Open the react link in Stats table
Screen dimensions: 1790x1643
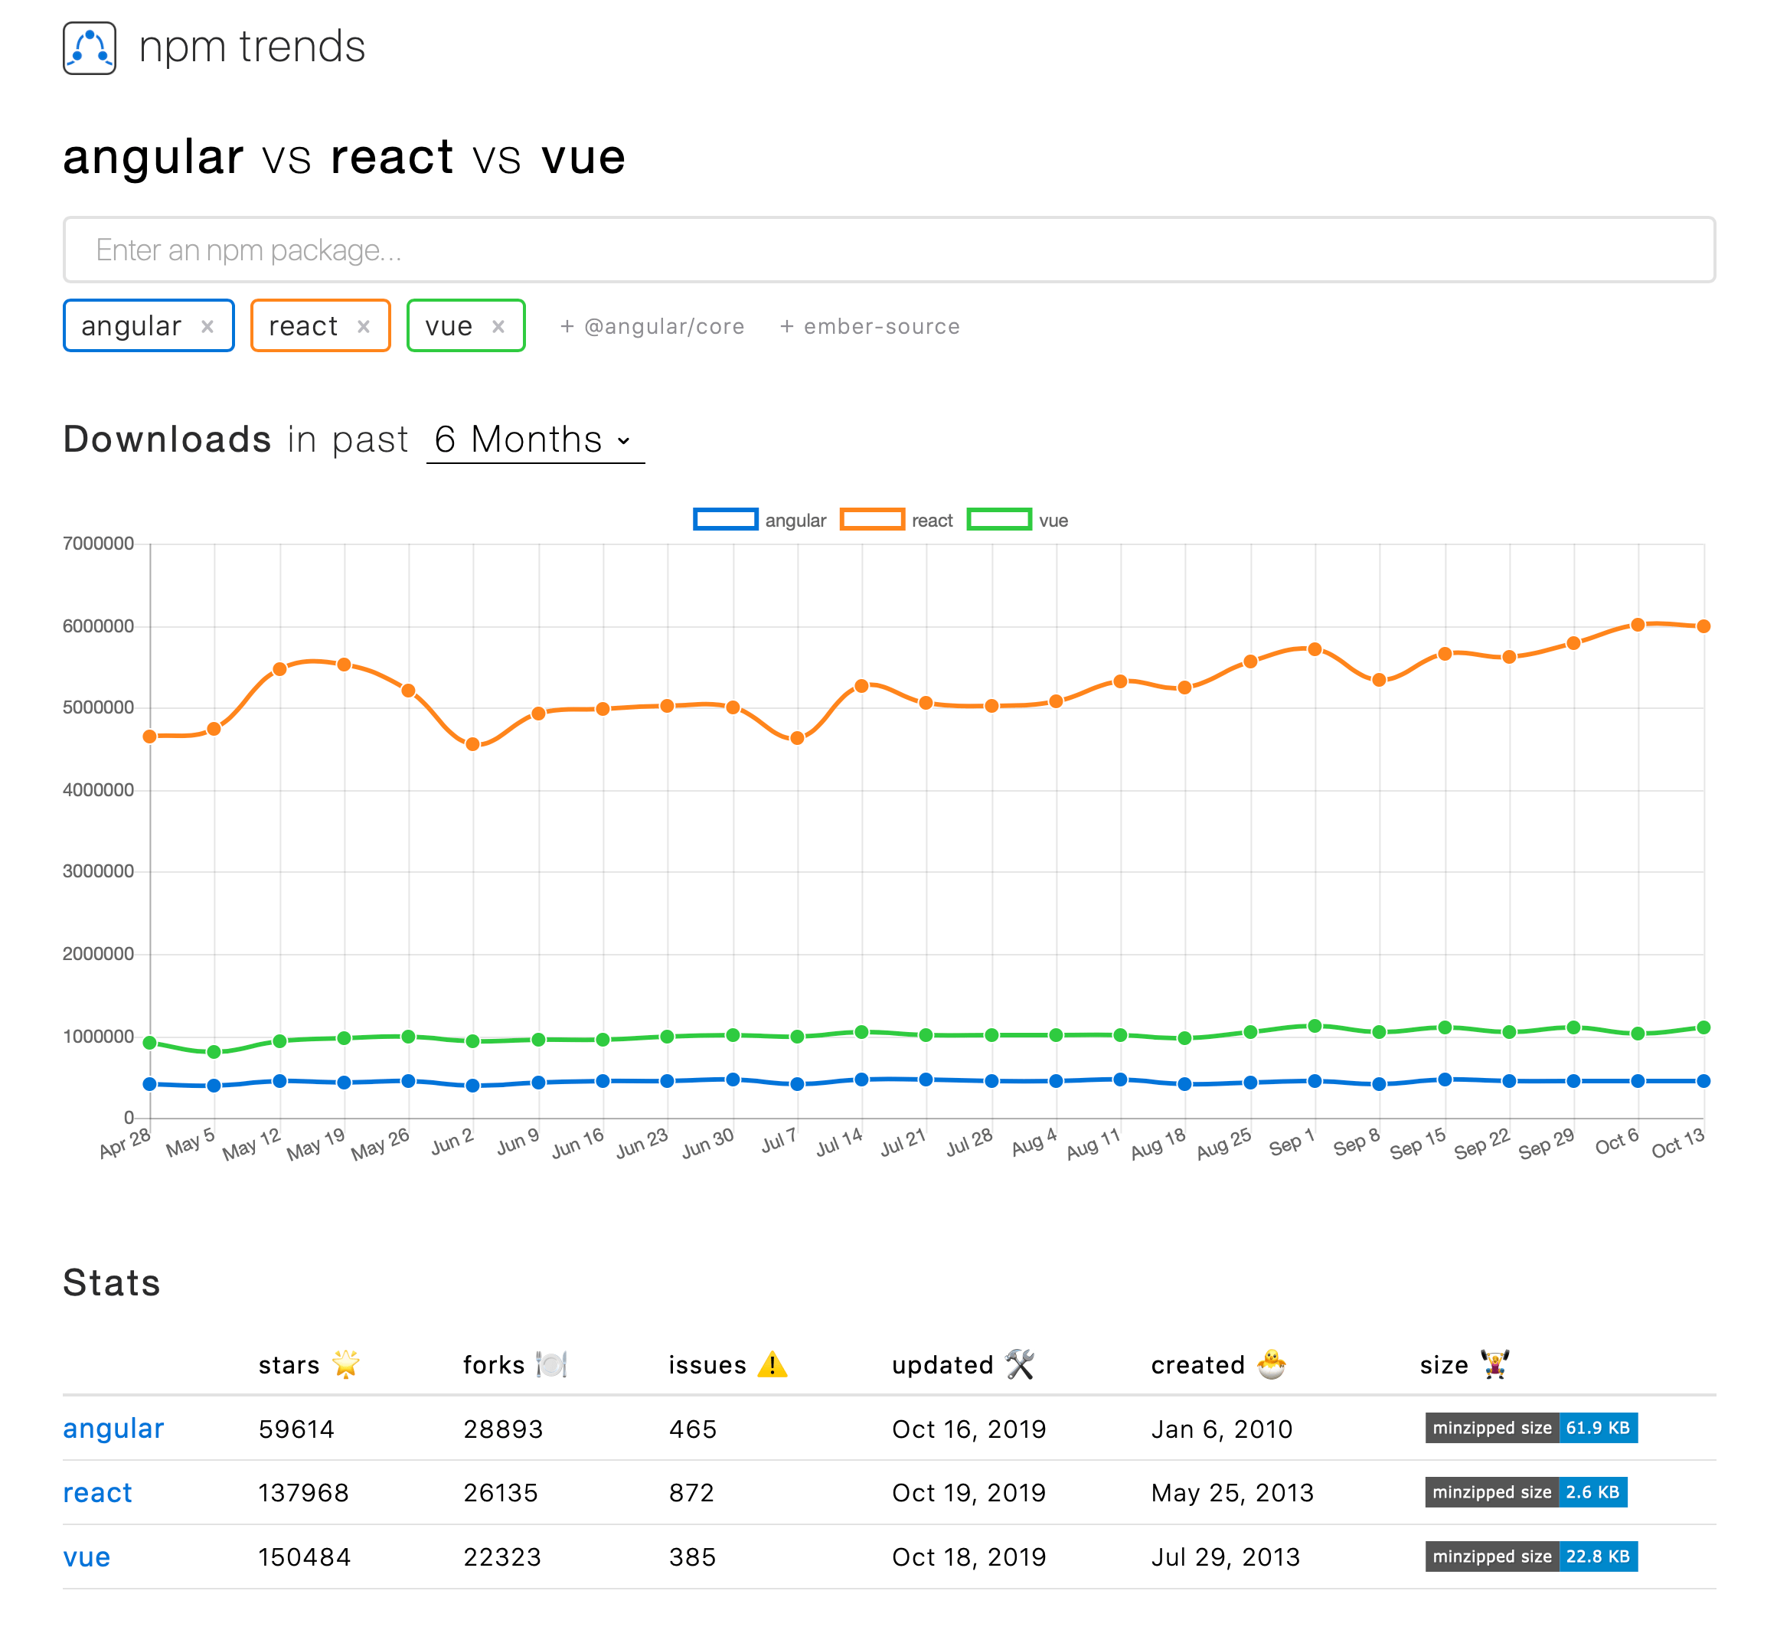coord(98,1493)
